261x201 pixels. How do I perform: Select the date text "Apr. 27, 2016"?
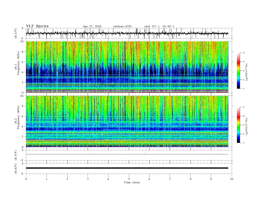(x=92, y=26)
